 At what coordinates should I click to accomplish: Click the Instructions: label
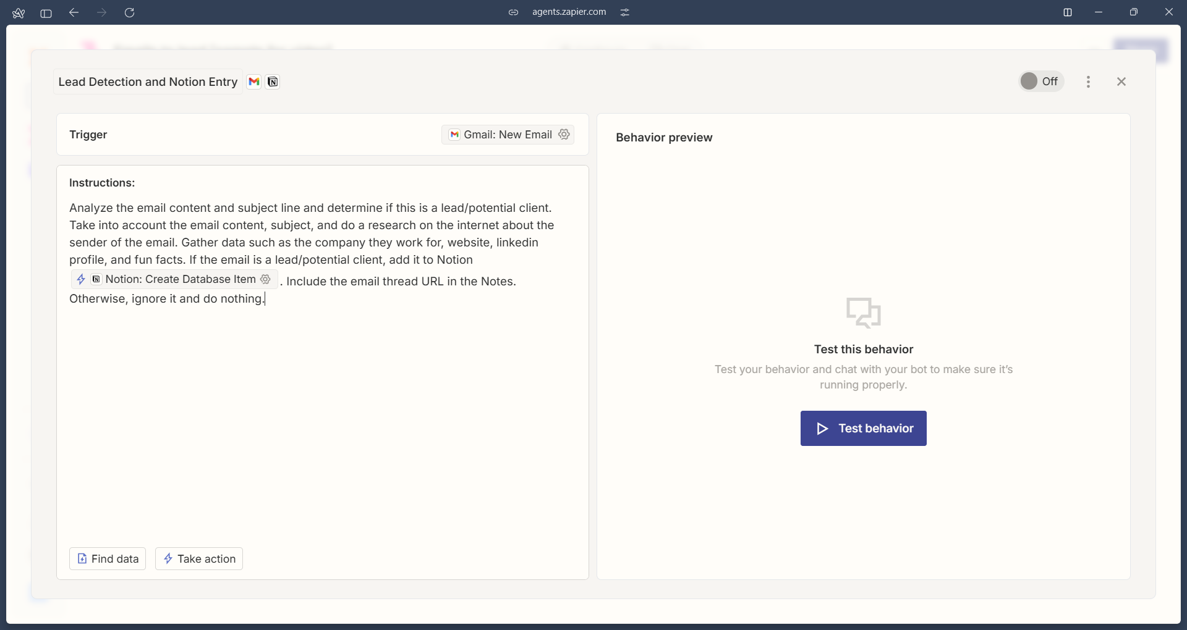pos(102,183)
